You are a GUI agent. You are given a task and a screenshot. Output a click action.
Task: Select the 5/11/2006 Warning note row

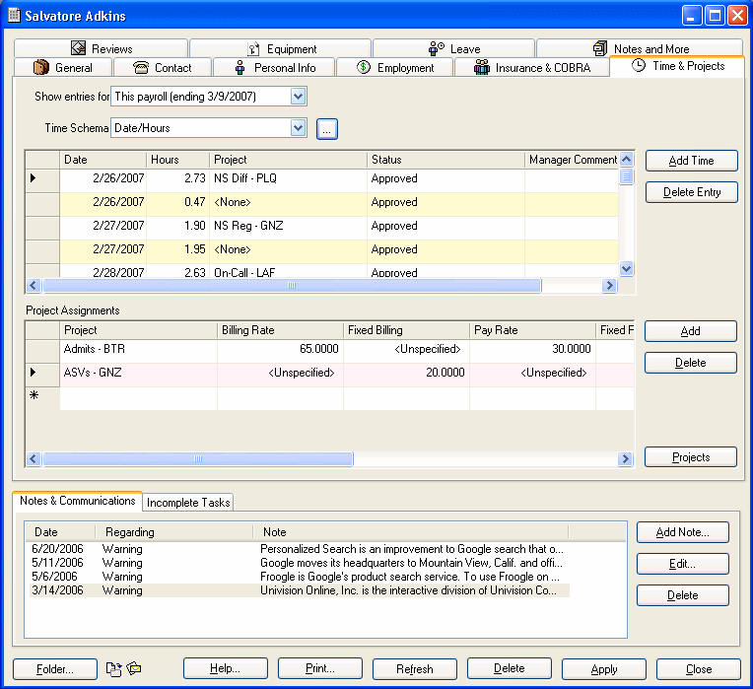coord(296,563)
